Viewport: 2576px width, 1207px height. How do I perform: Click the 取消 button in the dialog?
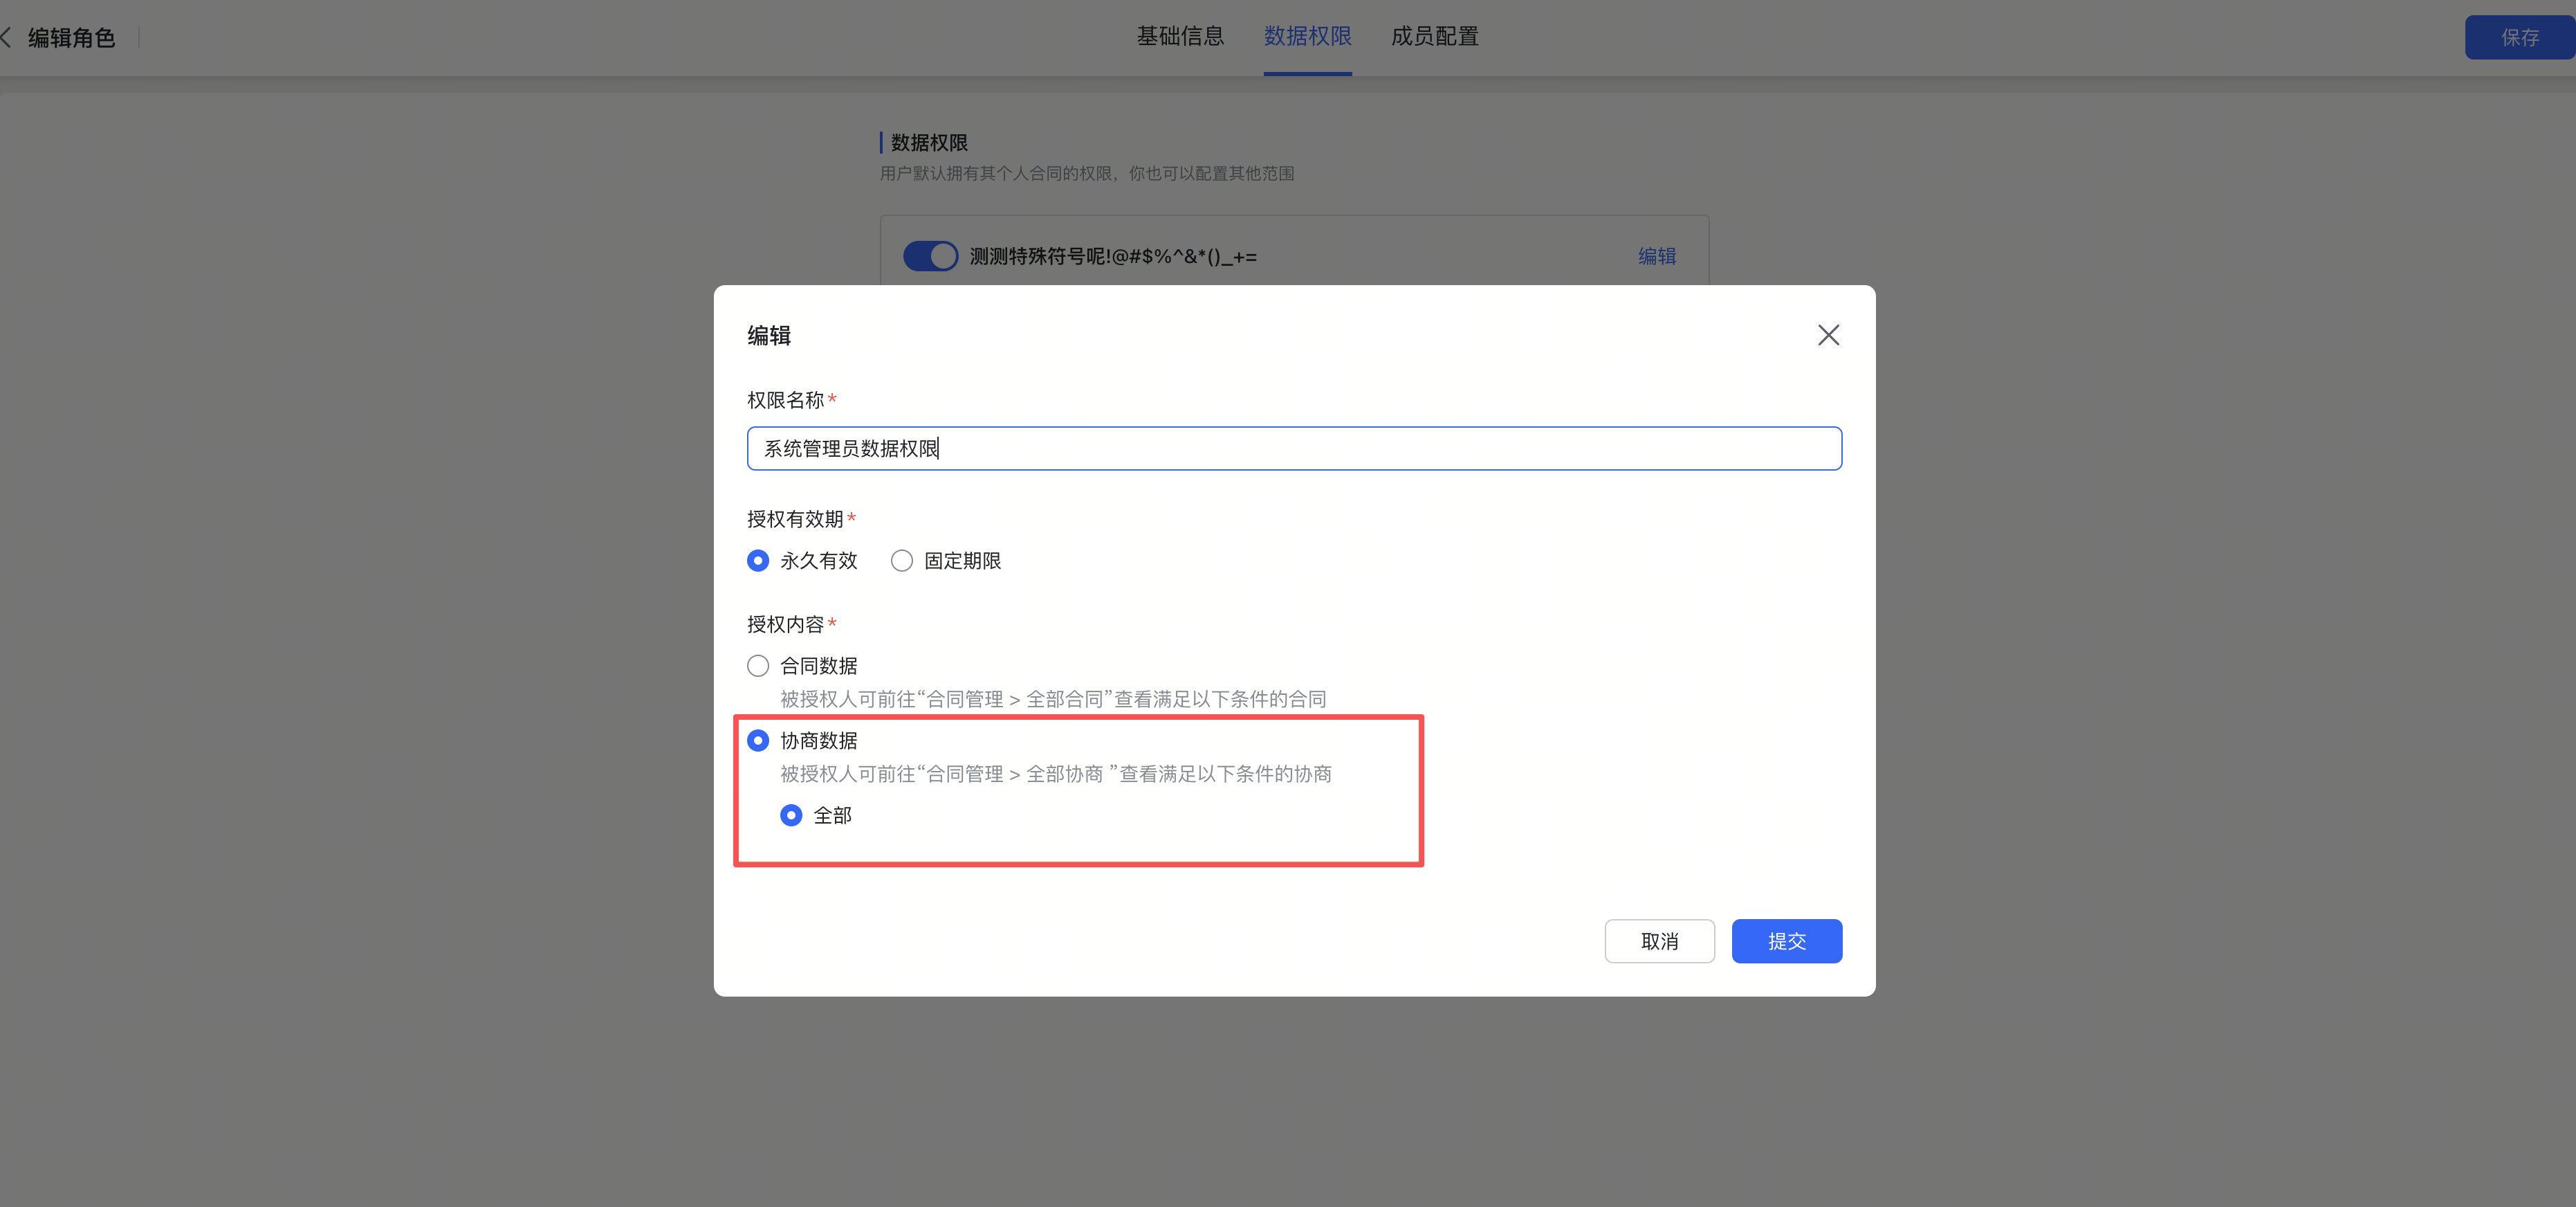1659,941
